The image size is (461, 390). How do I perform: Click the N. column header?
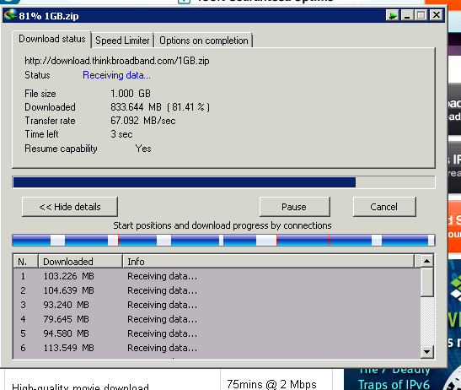click(x=25, y=262)
